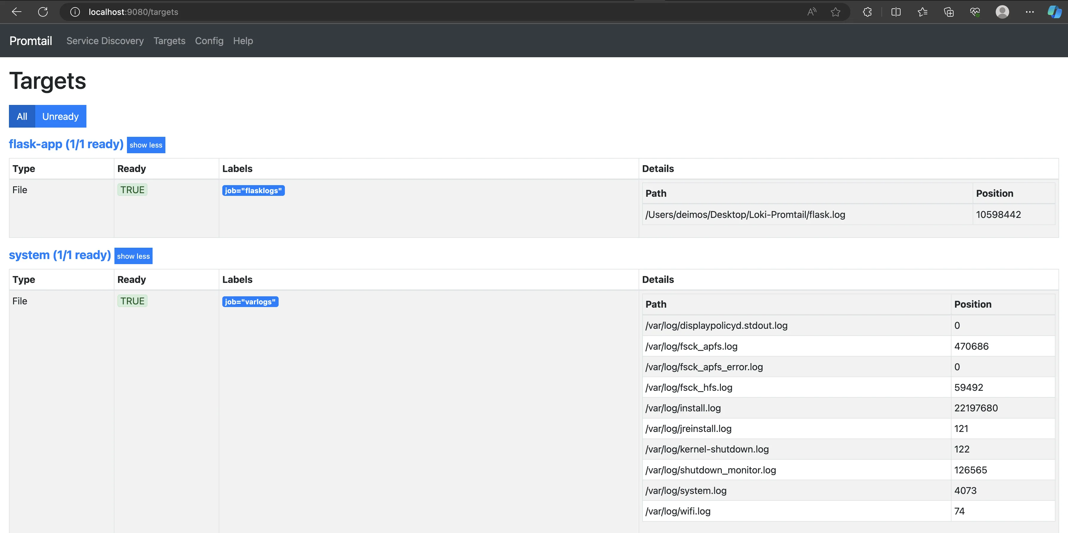Click /var/log/install.log path
The image size is (1068, 533).
pyautogui.click(x=683, y=408)
